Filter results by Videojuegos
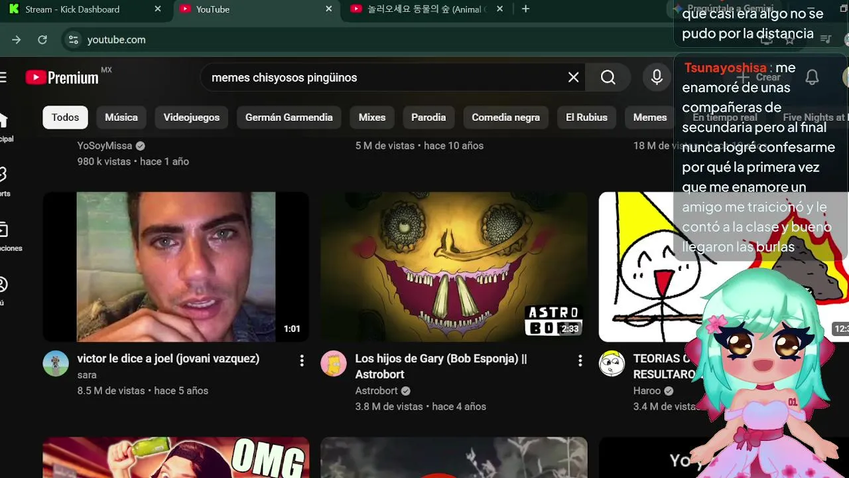The image size is (849, 478). click(x=192, y=118)
